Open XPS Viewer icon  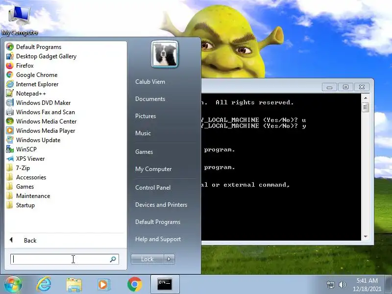point(10,158)
